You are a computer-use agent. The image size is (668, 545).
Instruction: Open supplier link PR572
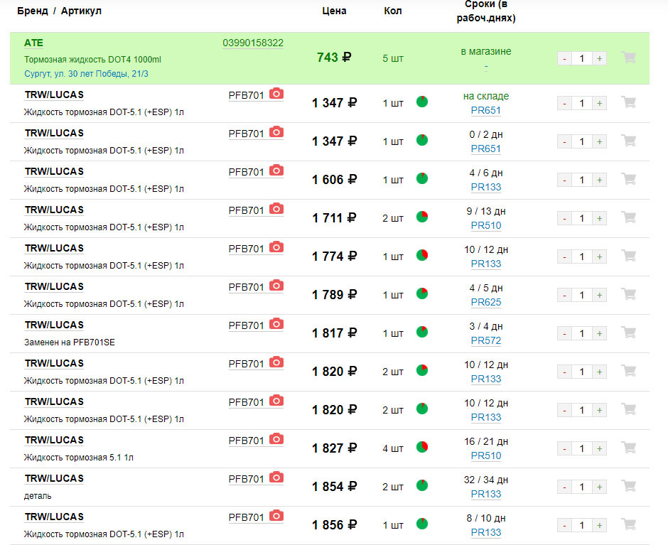pos(485,340)
